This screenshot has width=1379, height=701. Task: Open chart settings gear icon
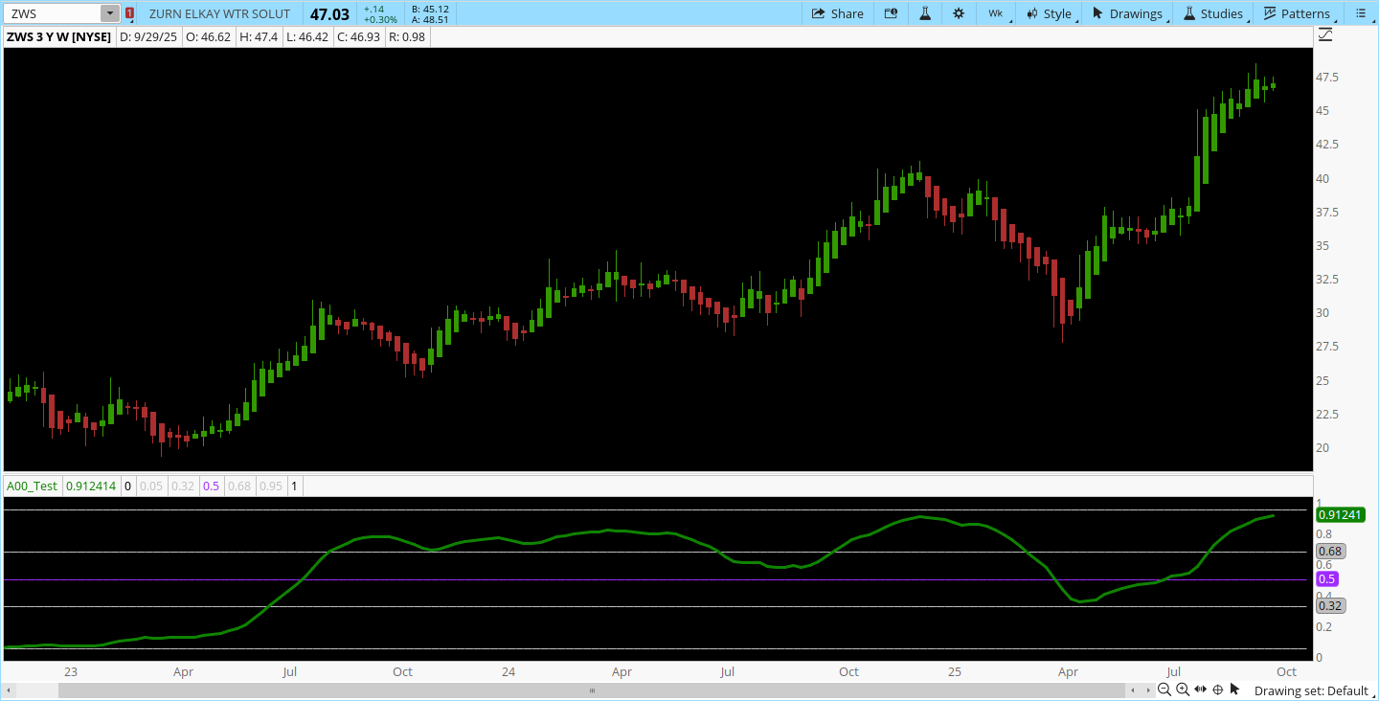point(958,13)
